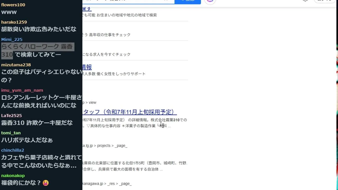Select chat username imu_yum_am_nam
The image size is (338, 190).
(22, 90)
